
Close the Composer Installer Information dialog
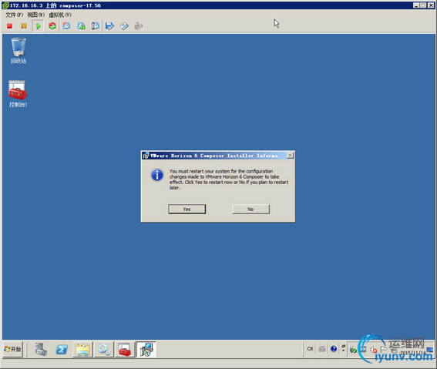point(290,156)
